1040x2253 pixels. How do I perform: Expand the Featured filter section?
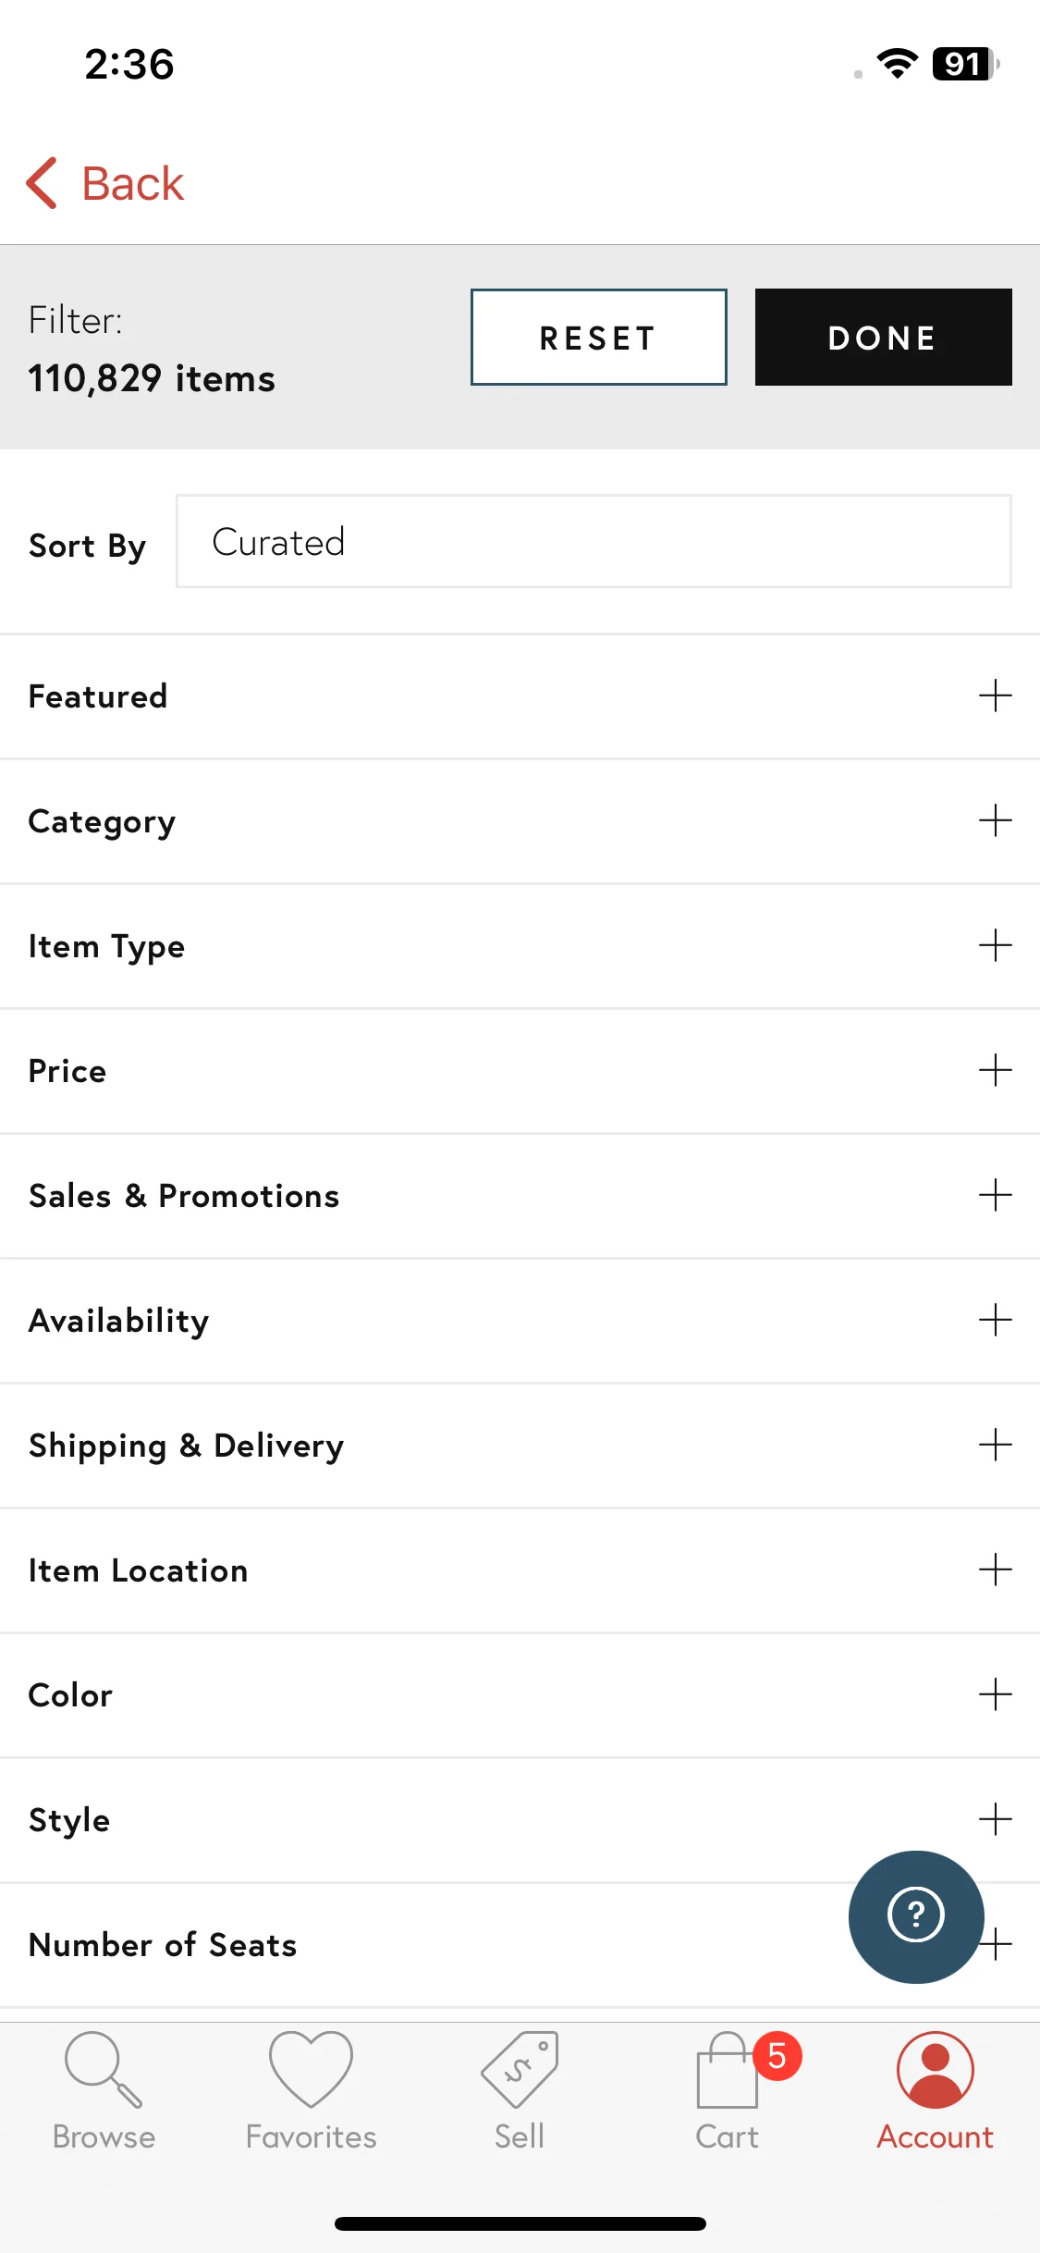click(520, 696)
